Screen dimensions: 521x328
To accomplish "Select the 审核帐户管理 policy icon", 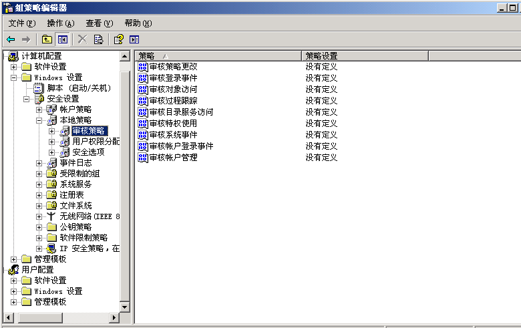I will click(143, 158).
